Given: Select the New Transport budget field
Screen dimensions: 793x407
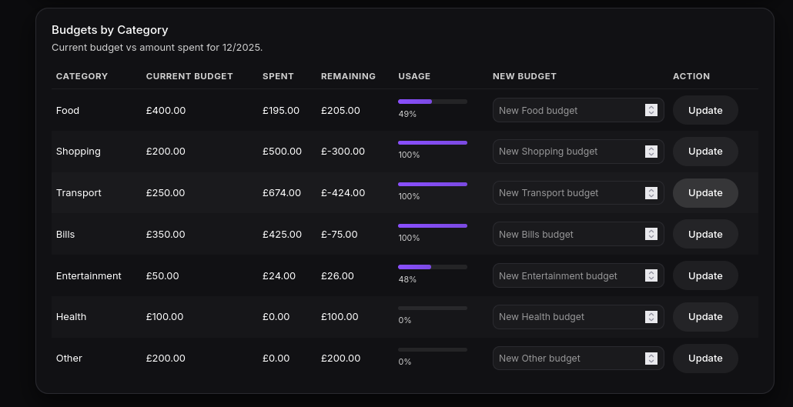Looking at the screenshot, I should (568, 193).
